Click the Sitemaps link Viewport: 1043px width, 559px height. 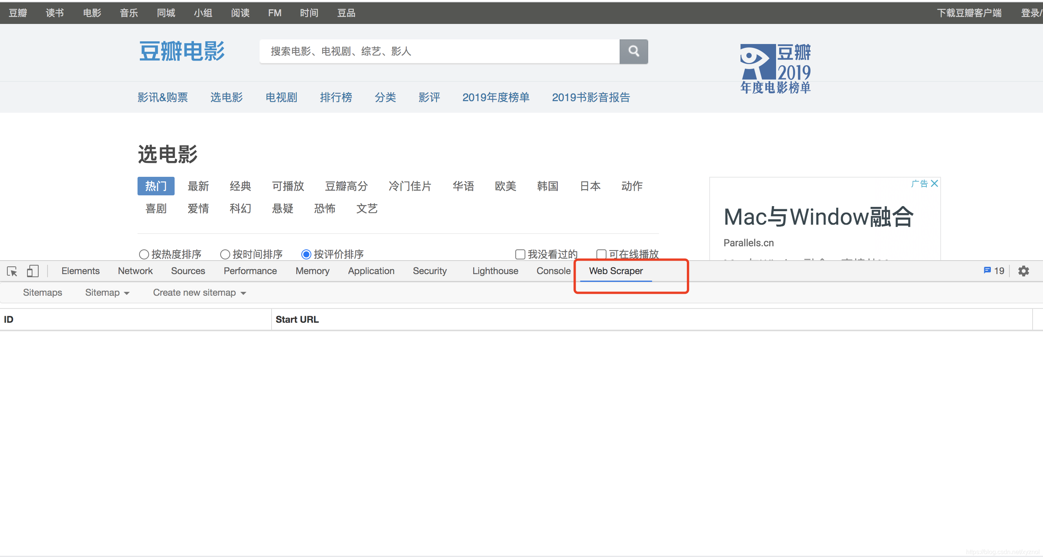tap(42, 293)
